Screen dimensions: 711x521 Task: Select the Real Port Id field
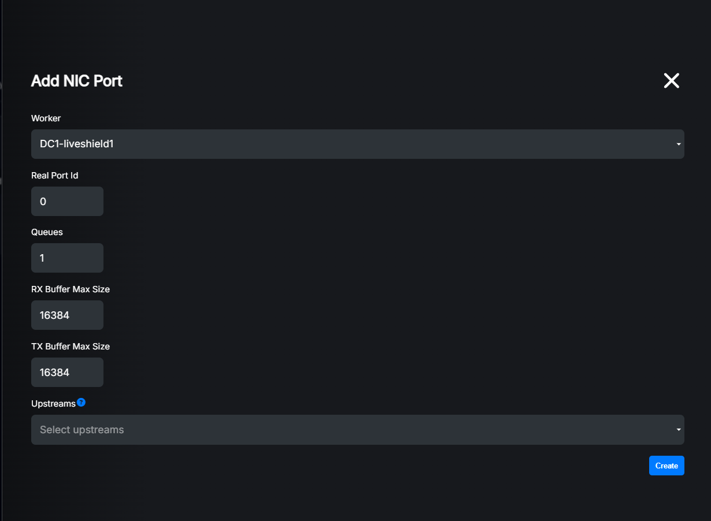(x=67, y=201)
